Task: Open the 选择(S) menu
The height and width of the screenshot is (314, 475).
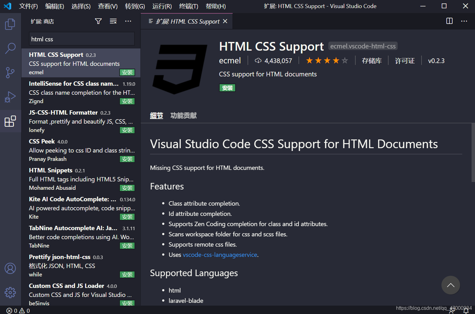Action: coord(81,6)
